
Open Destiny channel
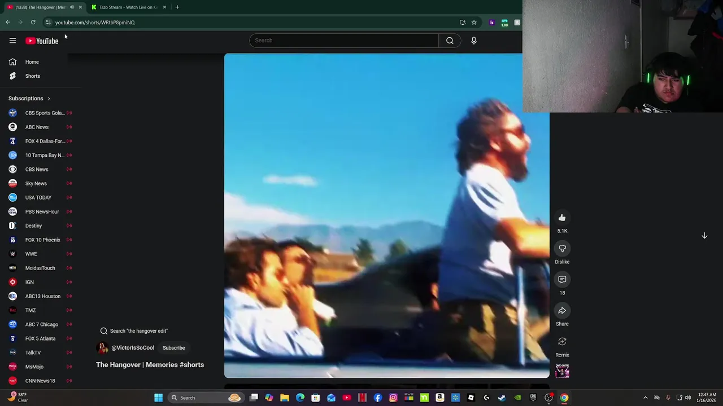pos(40,226)
